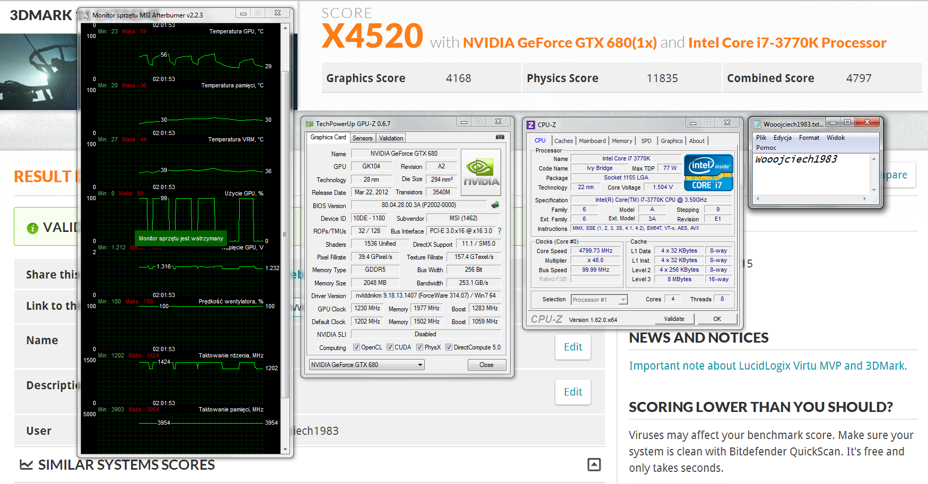
Task: Click the Notepad horizontal scrollbar right arrow
Action: tap(865, 199)
